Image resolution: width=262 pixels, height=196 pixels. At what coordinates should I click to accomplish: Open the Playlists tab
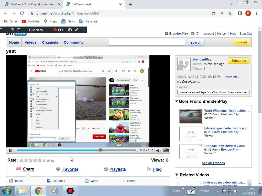[x=117, y=169]
